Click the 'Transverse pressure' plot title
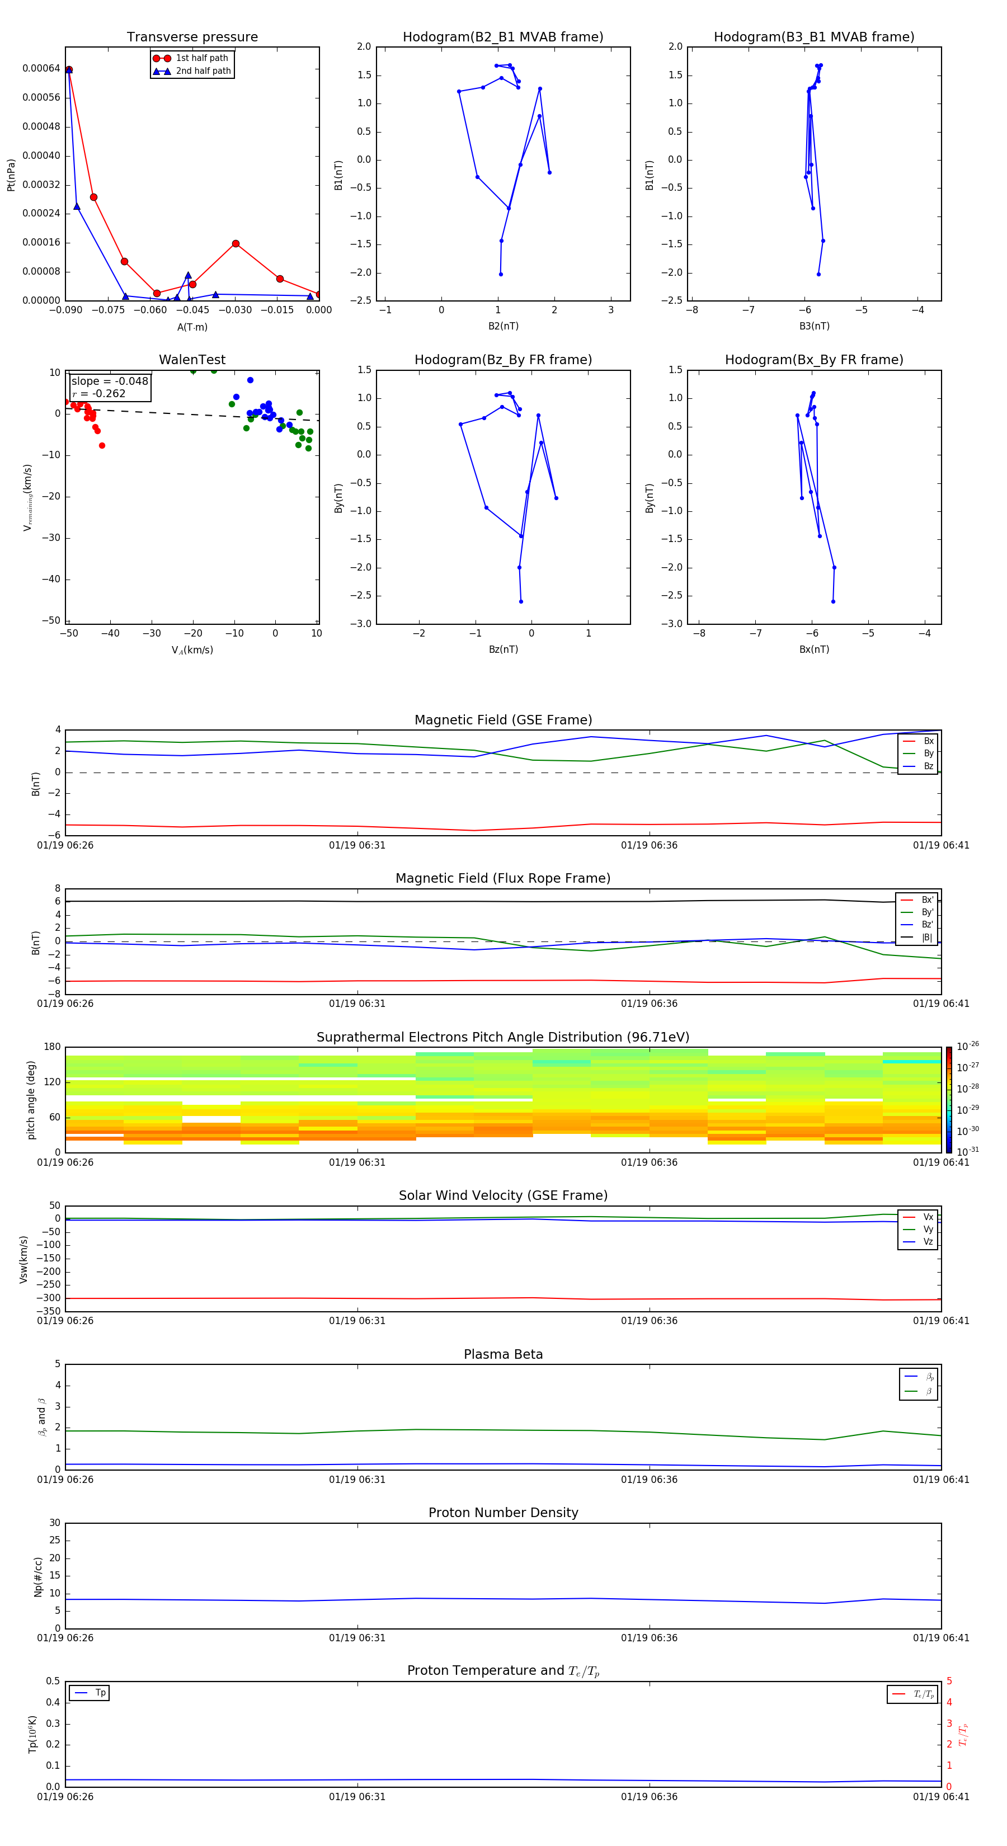 pyautogui.click(x=192, y=37)
